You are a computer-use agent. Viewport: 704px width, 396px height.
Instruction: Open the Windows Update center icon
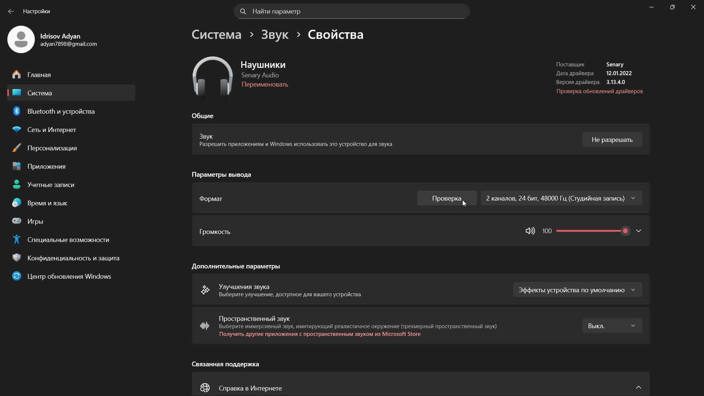pos(16,276)
